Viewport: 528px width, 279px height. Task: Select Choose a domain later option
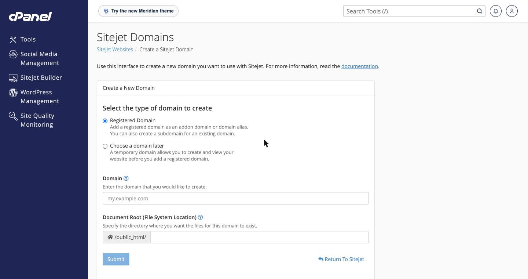point(105,146)
